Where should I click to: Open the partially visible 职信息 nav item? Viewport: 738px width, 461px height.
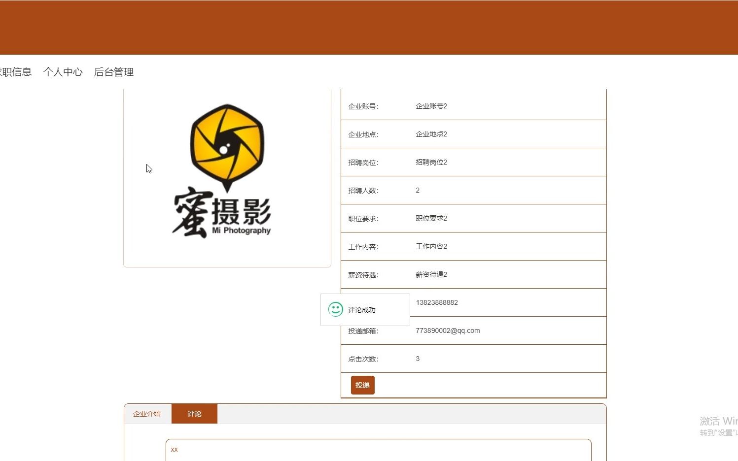15,72
